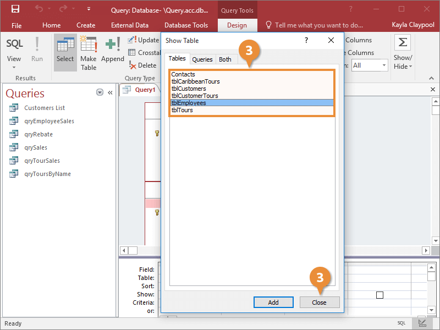440x330 pixels.
Task: Toggle the Show checkbox in design grid
Action: 380,295
